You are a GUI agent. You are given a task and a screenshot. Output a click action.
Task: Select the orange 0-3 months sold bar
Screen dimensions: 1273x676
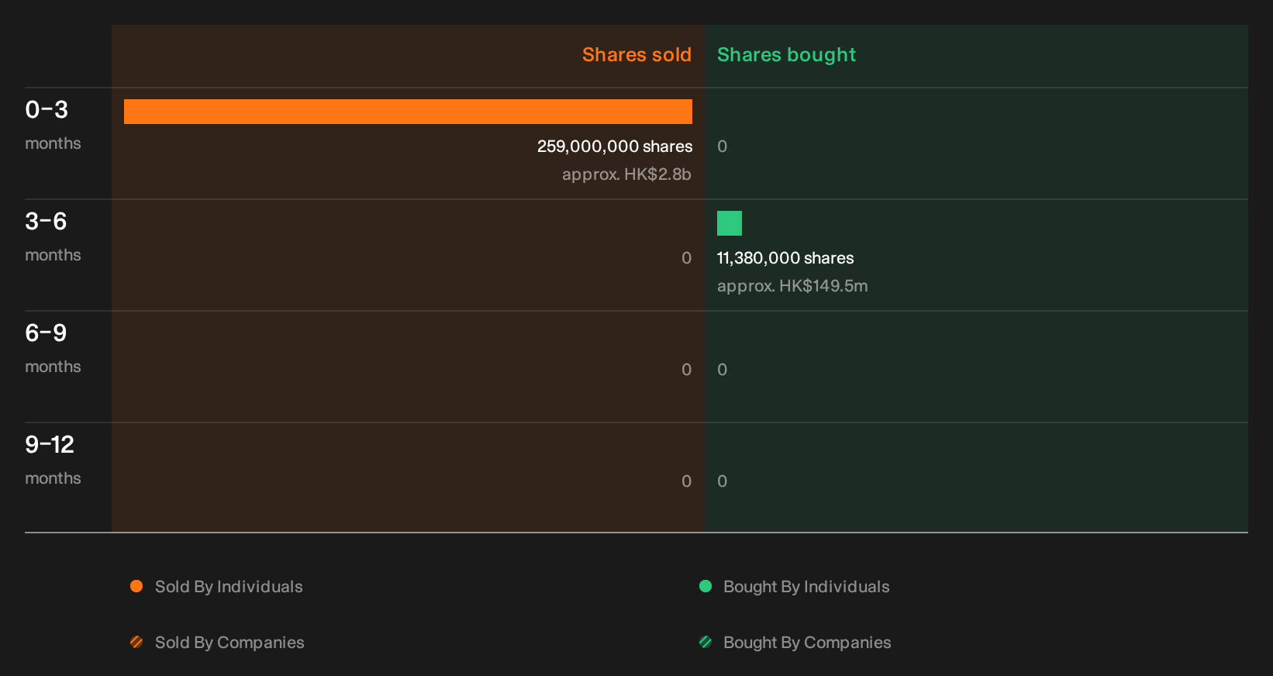pos(408,112)
